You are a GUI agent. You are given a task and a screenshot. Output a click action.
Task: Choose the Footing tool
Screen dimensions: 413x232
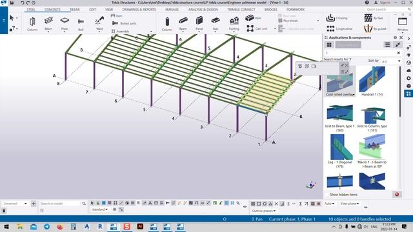(x=234, y=24)
